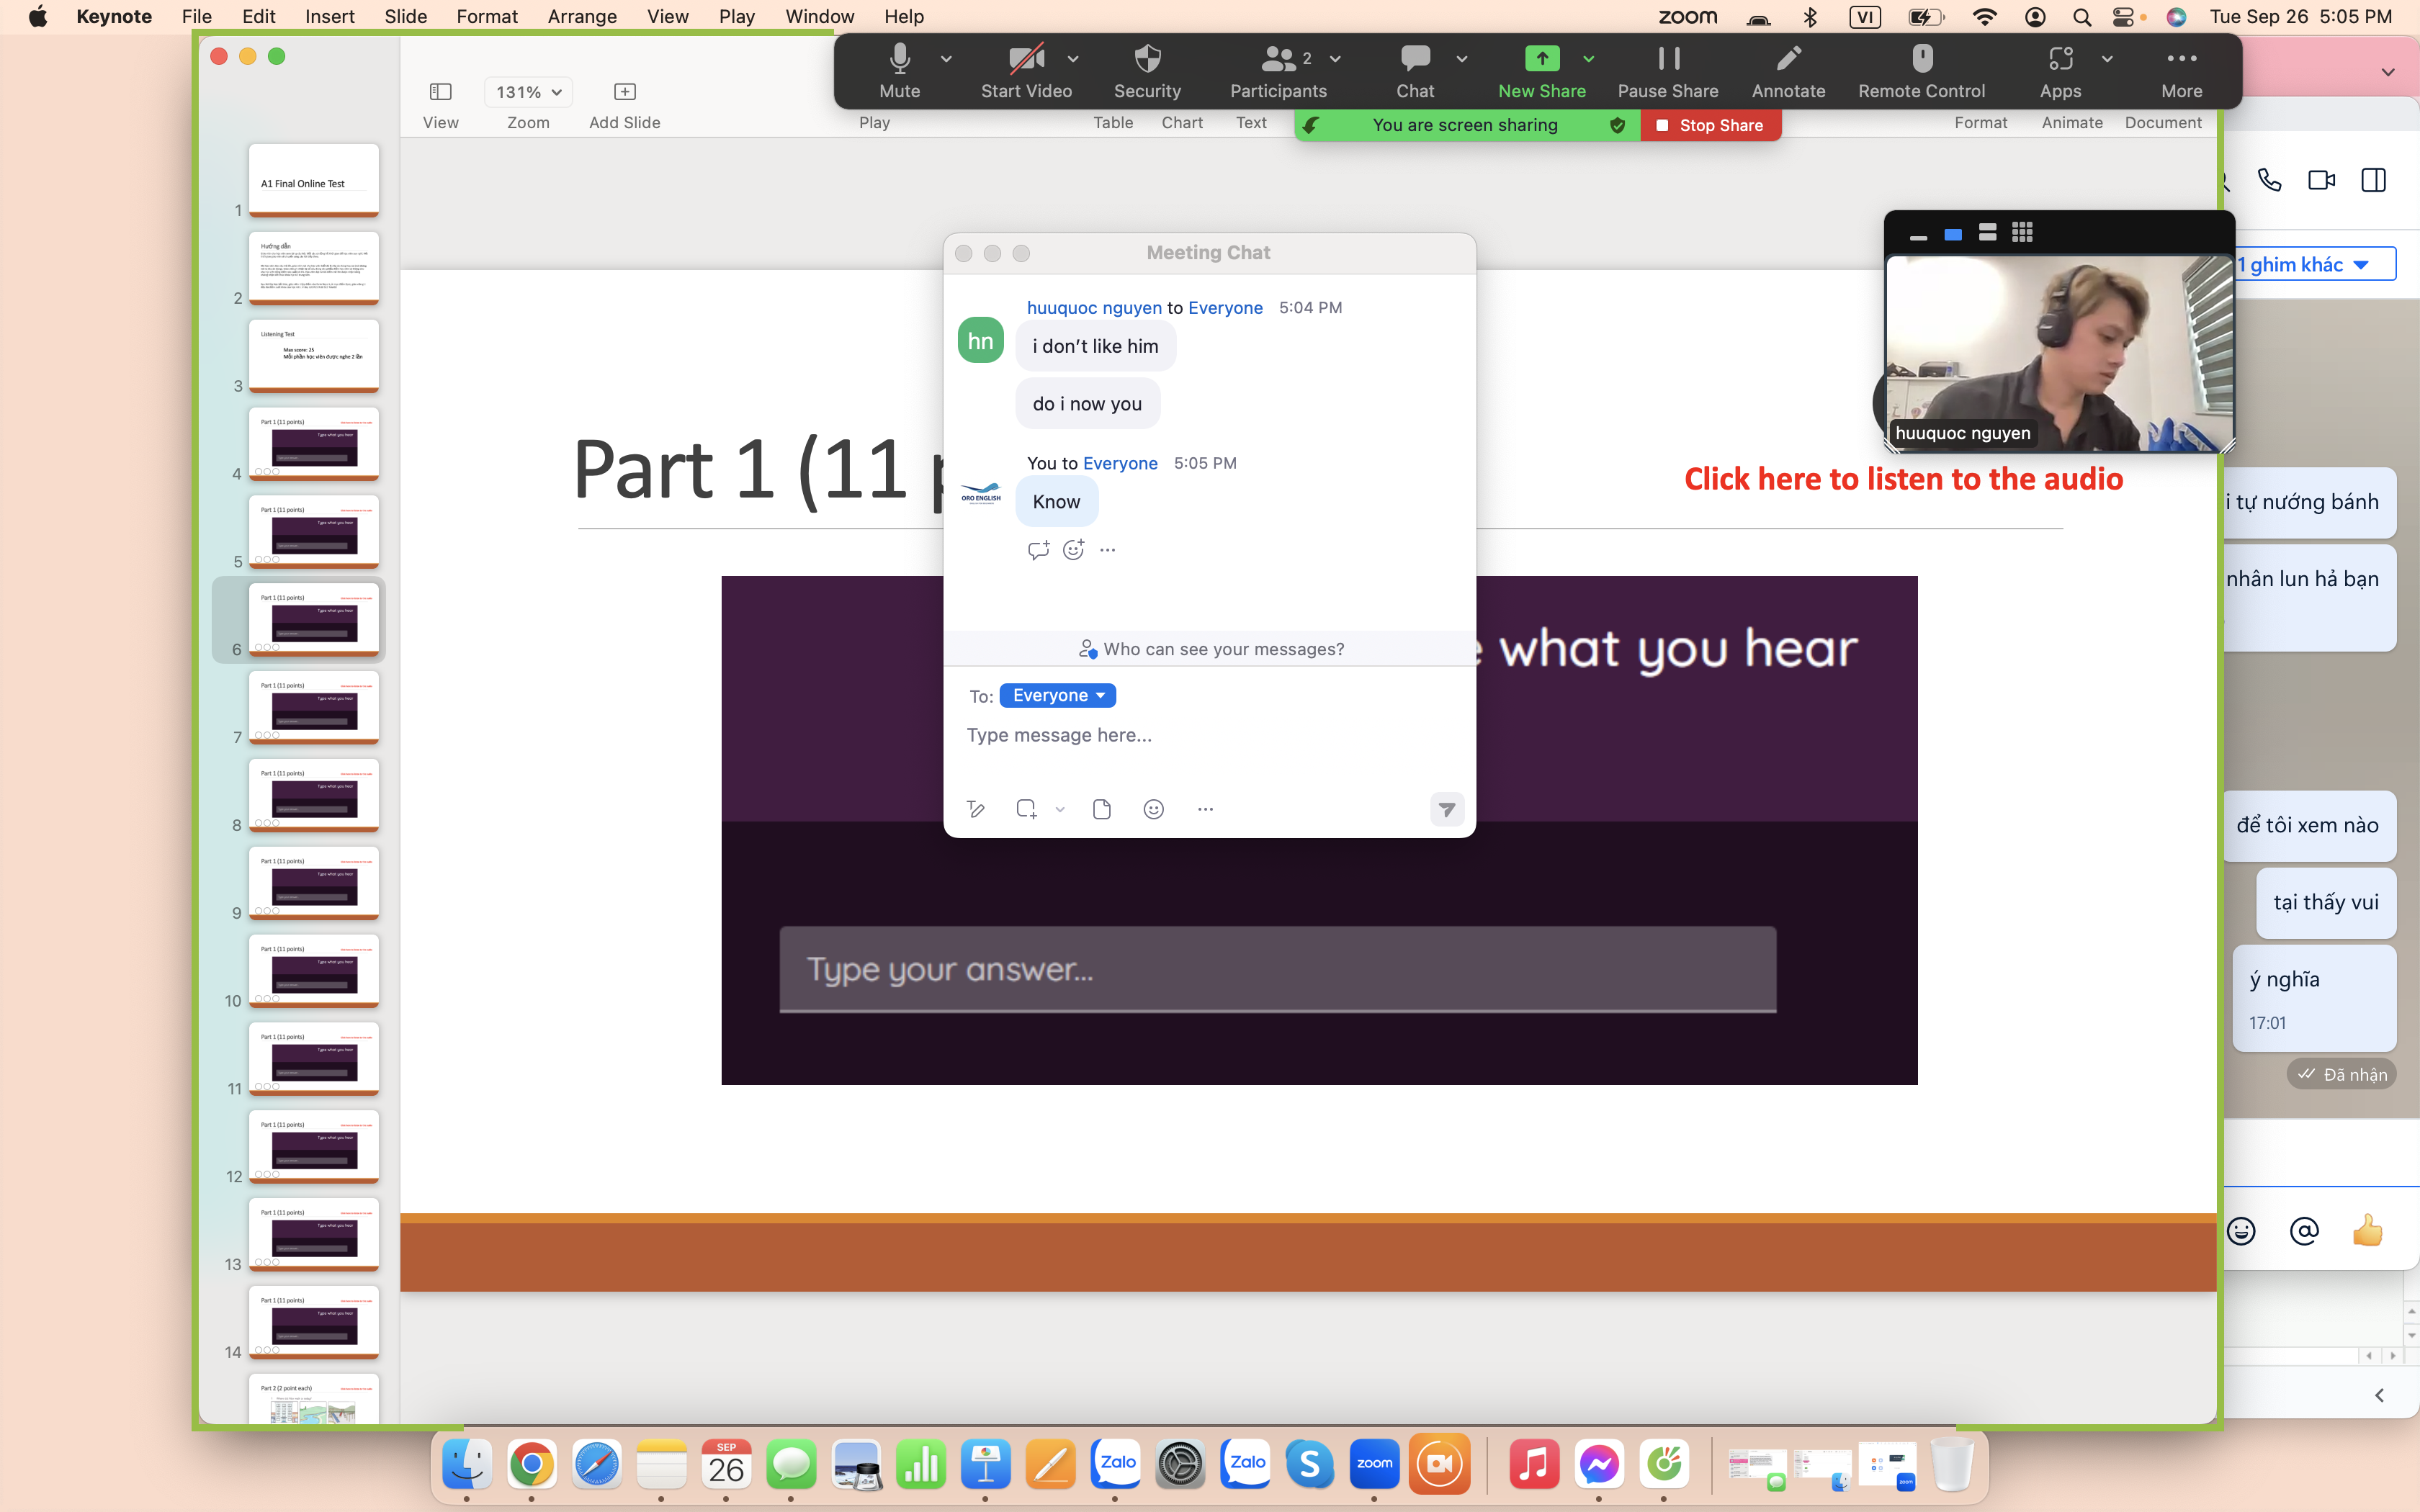This screenshot has width=2420, height=1512.
Task: Toggle Start Video camera on
Action: (1025, 59)
